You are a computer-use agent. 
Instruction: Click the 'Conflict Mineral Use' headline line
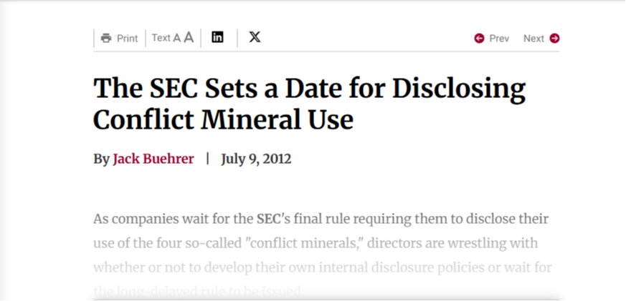tap(224, 119)
